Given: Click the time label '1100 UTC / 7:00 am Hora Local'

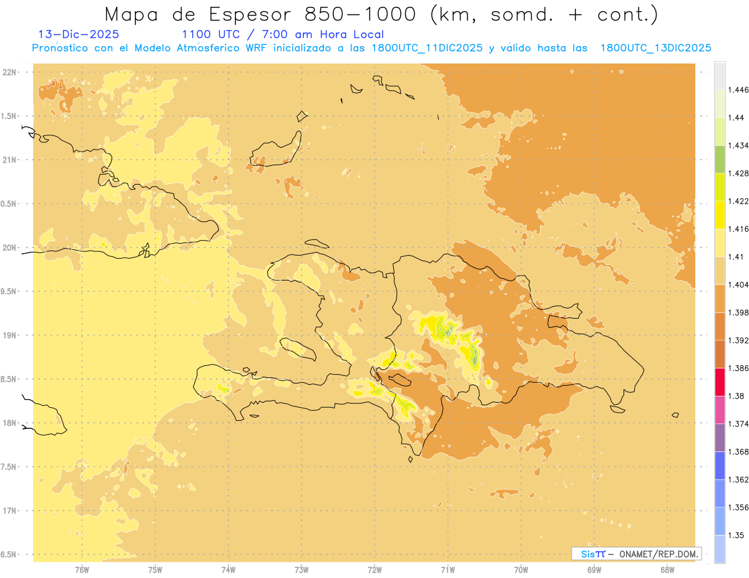Looking at the screenshot, I should 283,34.
